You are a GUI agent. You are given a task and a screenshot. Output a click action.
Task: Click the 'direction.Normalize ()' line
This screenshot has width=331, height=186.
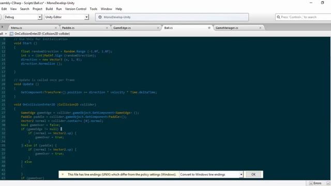(41, 64)
